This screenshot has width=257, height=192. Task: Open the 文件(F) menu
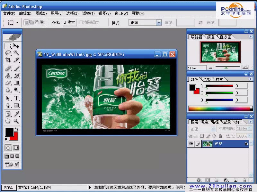point(9,13)
